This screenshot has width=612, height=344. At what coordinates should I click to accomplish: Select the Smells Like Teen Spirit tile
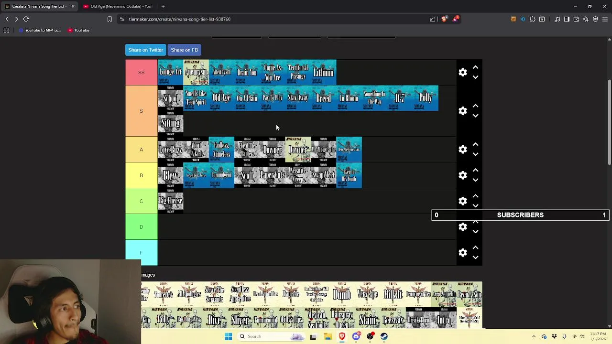(196, 98)
